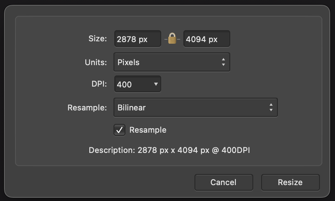Click the Size: label
335x201 pixels.
98,39
